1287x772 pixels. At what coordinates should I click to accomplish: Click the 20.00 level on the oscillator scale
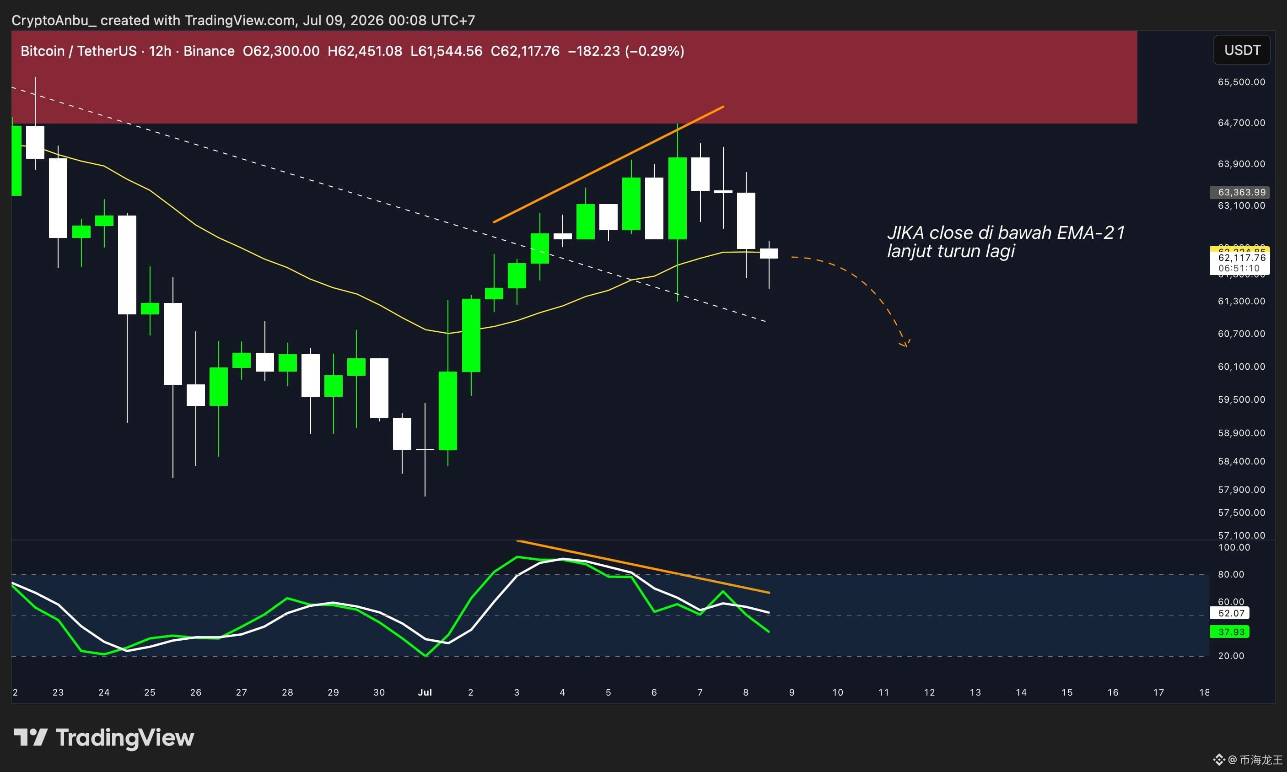1231,656
